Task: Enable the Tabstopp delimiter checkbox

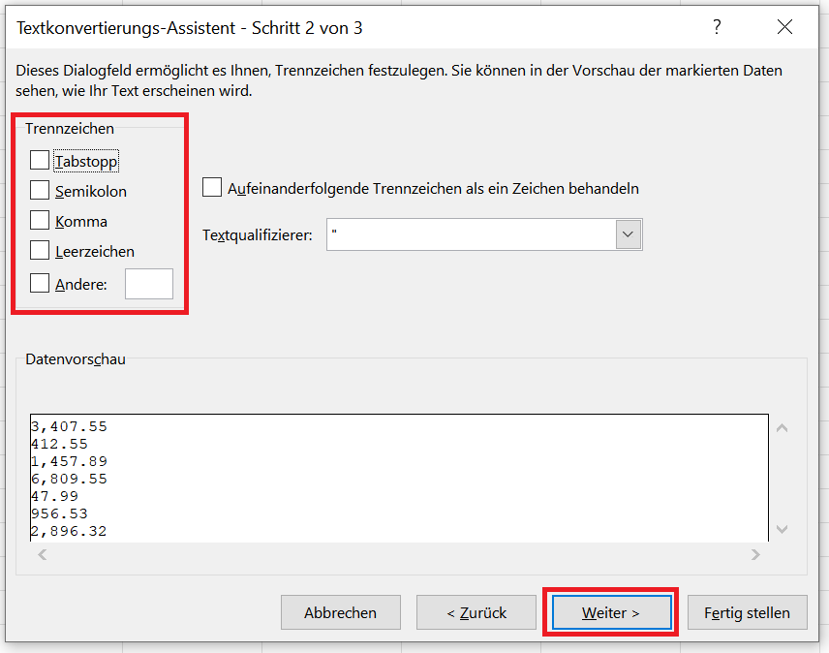Action: tap(40, 160)
